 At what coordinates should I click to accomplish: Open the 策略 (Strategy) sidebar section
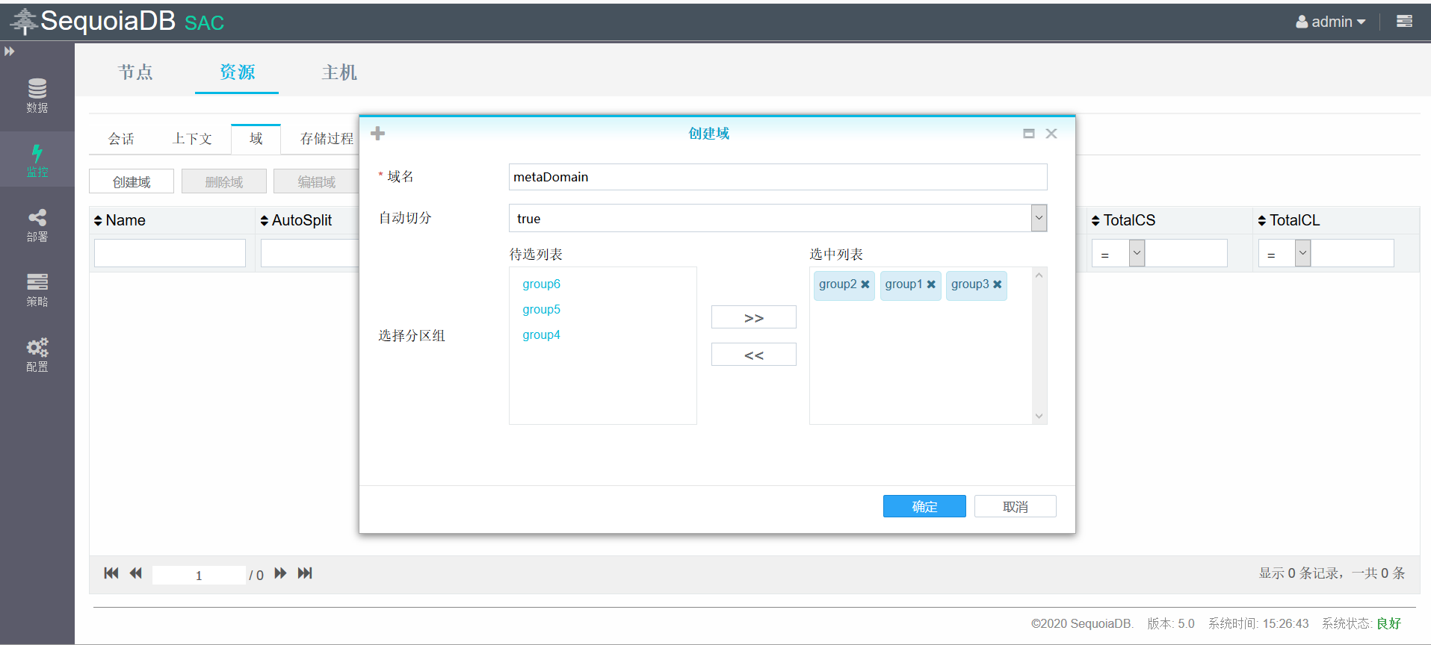click(37, 290)
